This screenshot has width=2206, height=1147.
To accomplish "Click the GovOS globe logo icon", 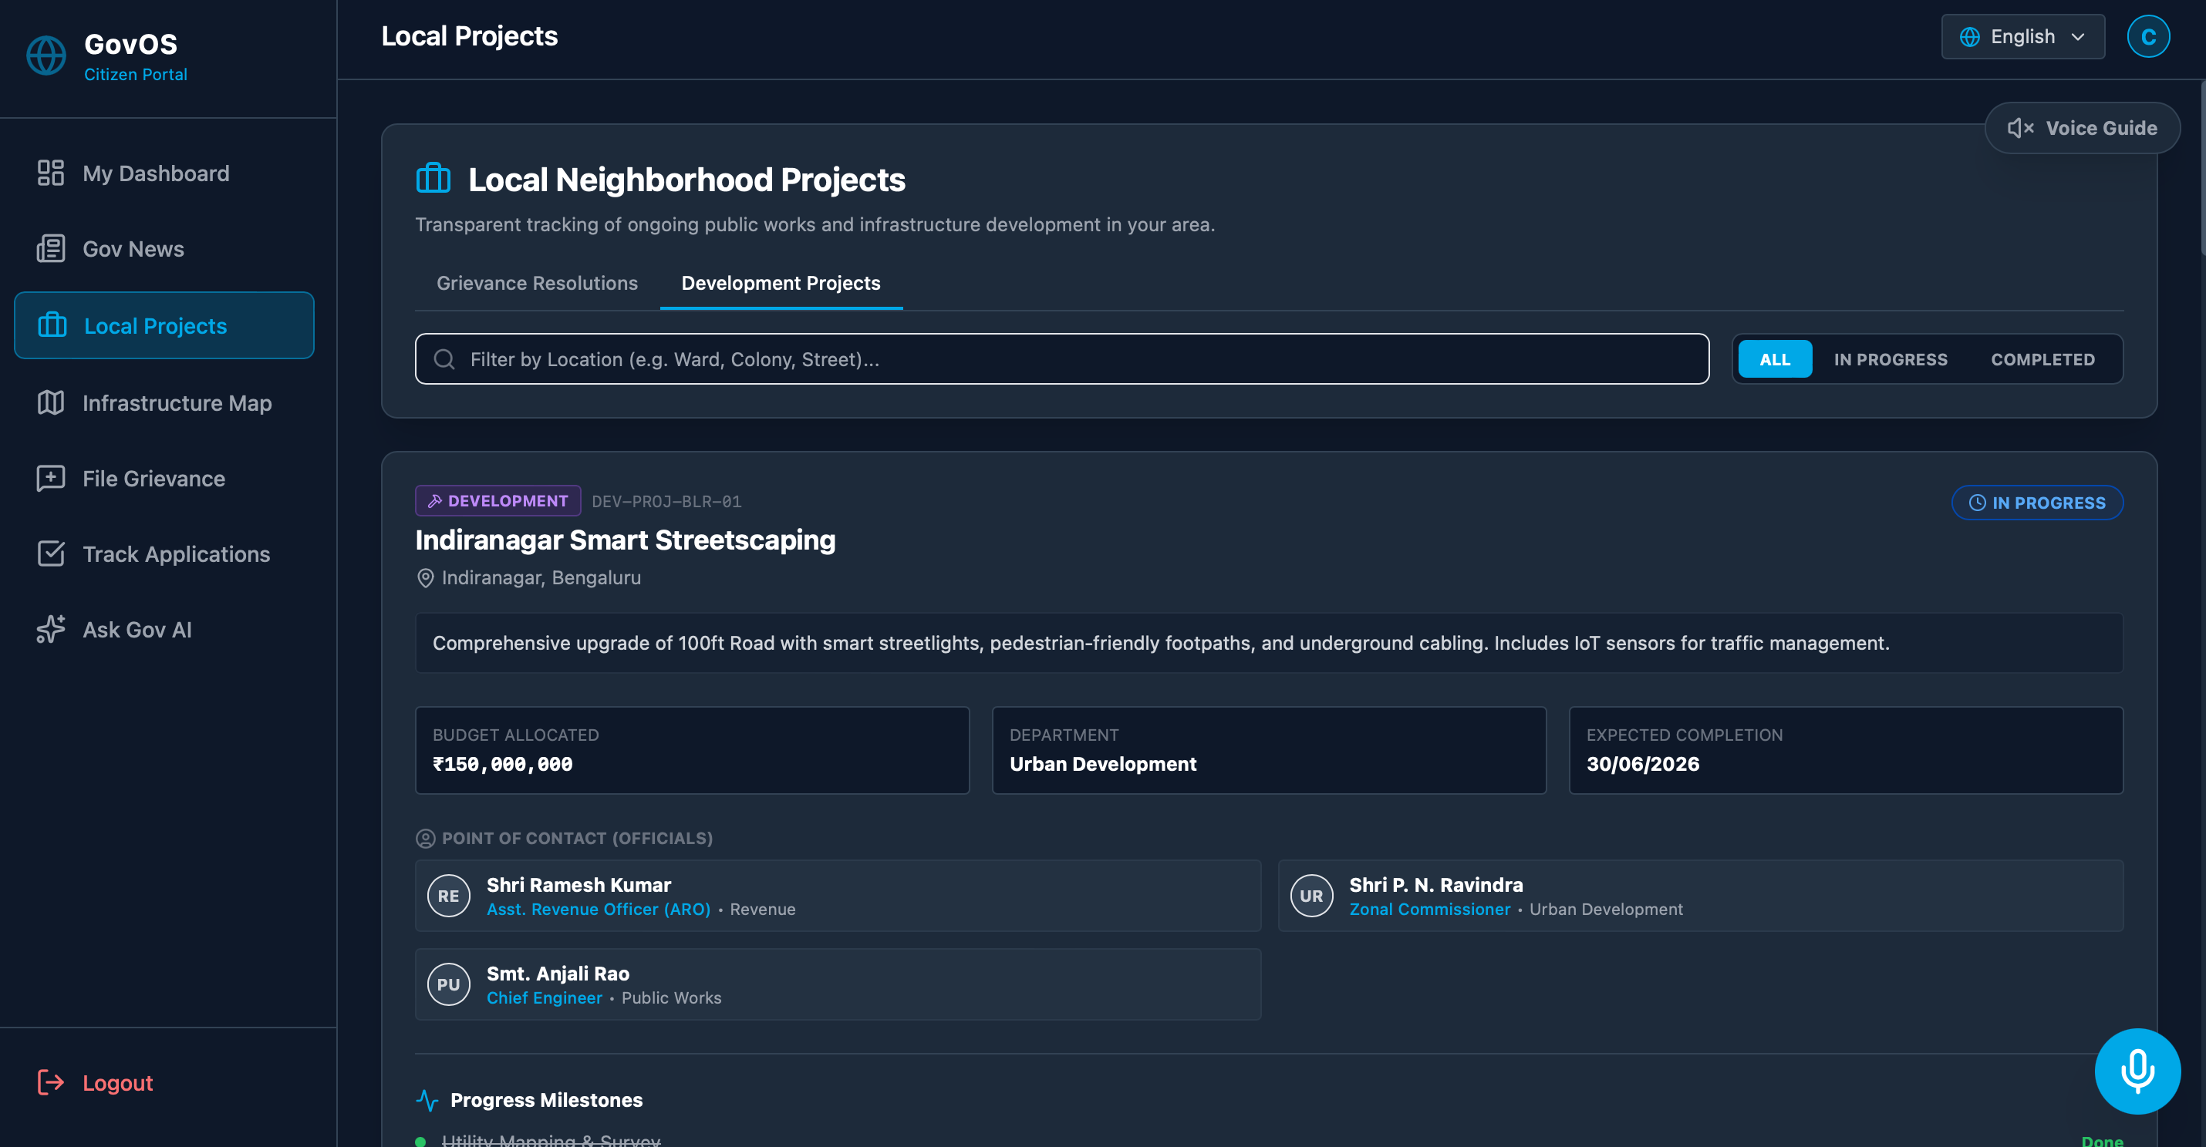I will tap(46, 55).
